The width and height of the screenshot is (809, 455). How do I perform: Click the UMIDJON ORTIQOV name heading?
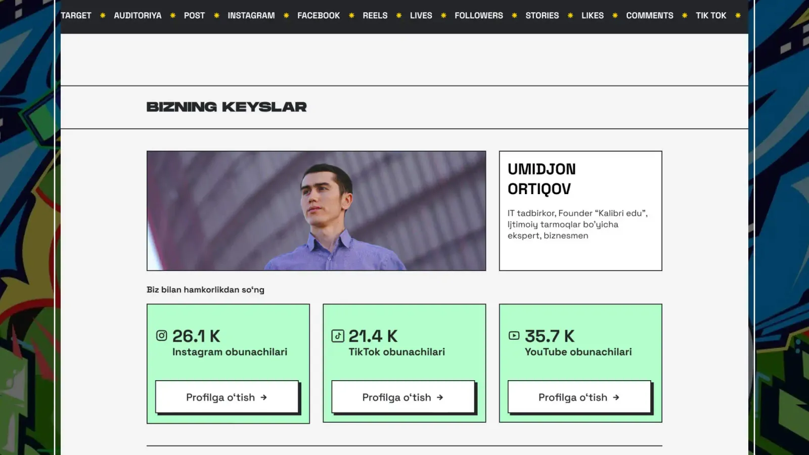coord(542,179)
